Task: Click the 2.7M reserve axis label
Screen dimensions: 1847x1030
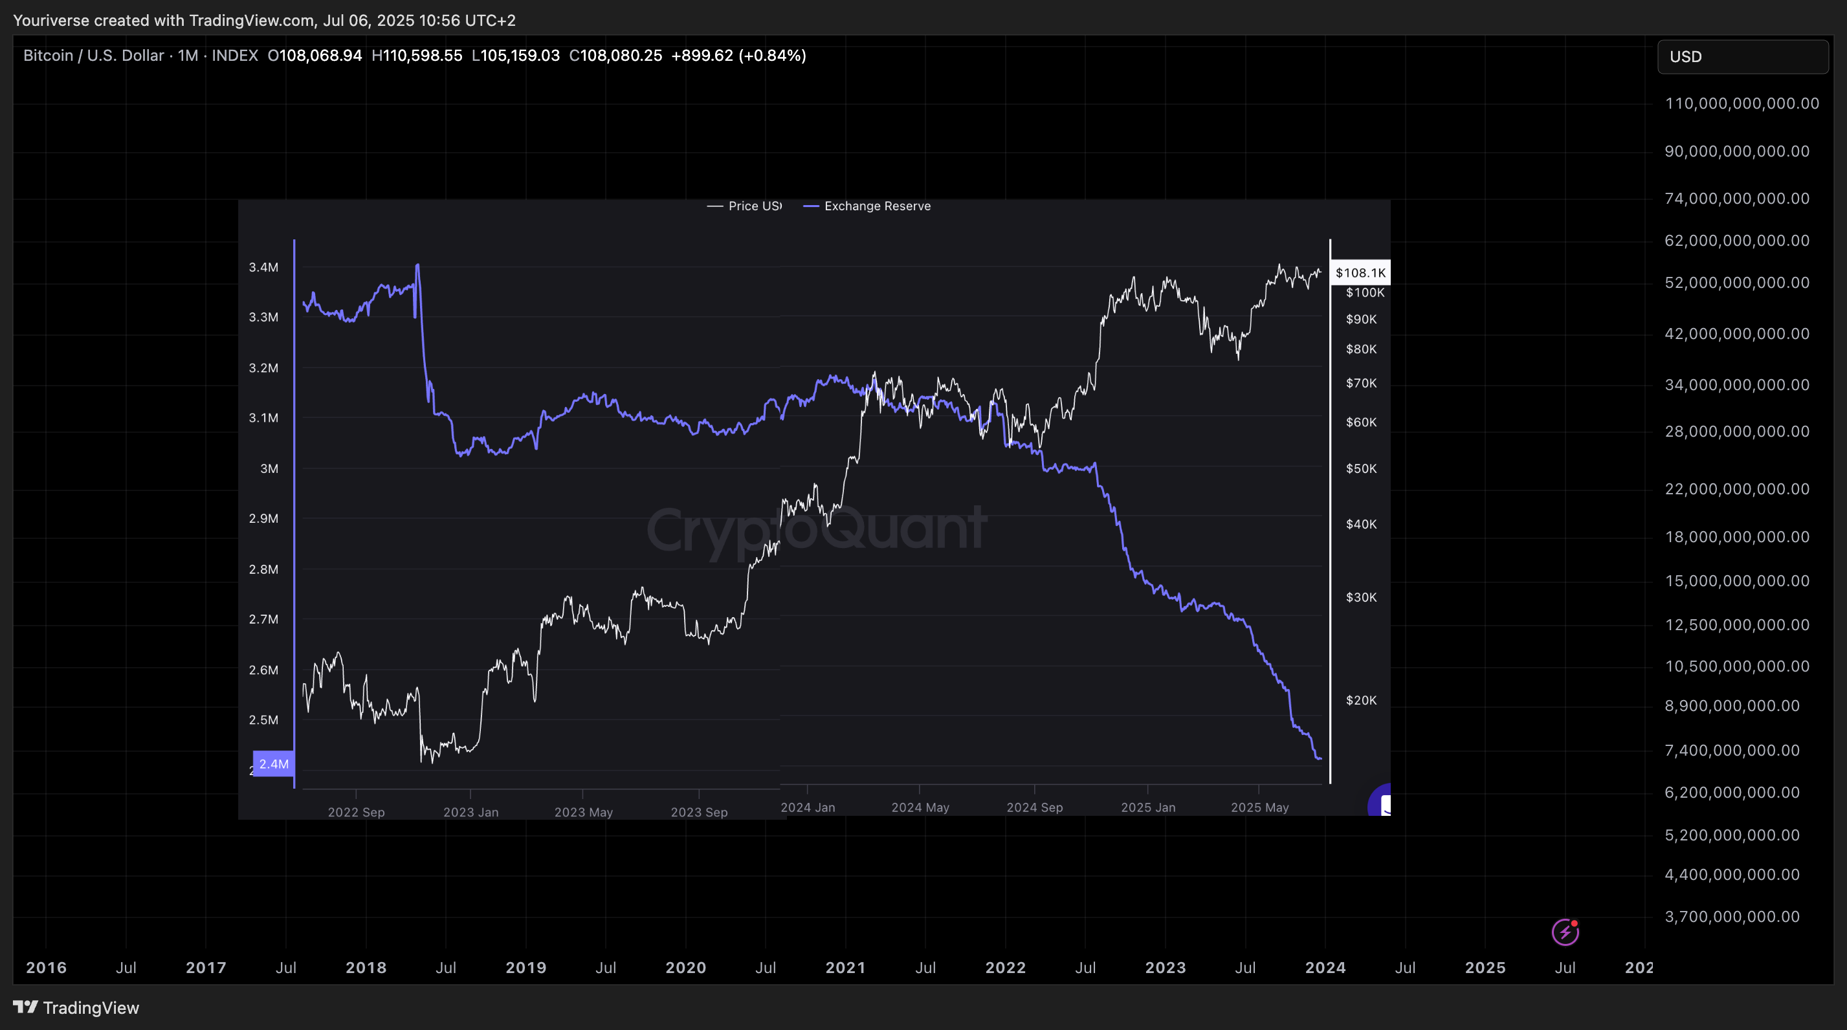Action: (264, 619)
